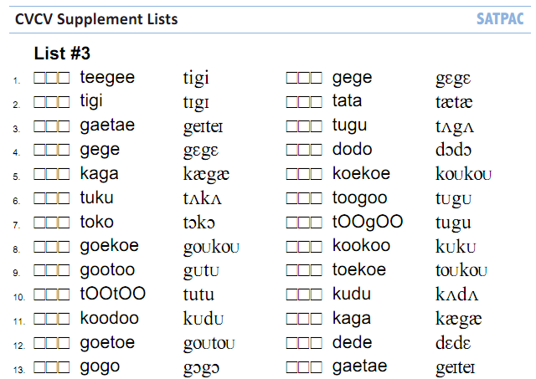Check the first box beside teegee
The width and height of the screenshot is (536, 379).
(39, 78)
